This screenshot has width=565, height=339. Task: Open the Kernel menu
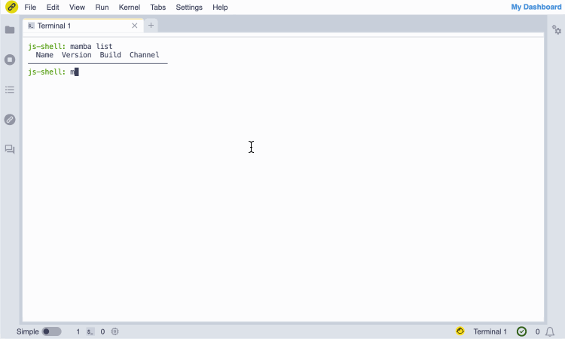coord(130,8)
